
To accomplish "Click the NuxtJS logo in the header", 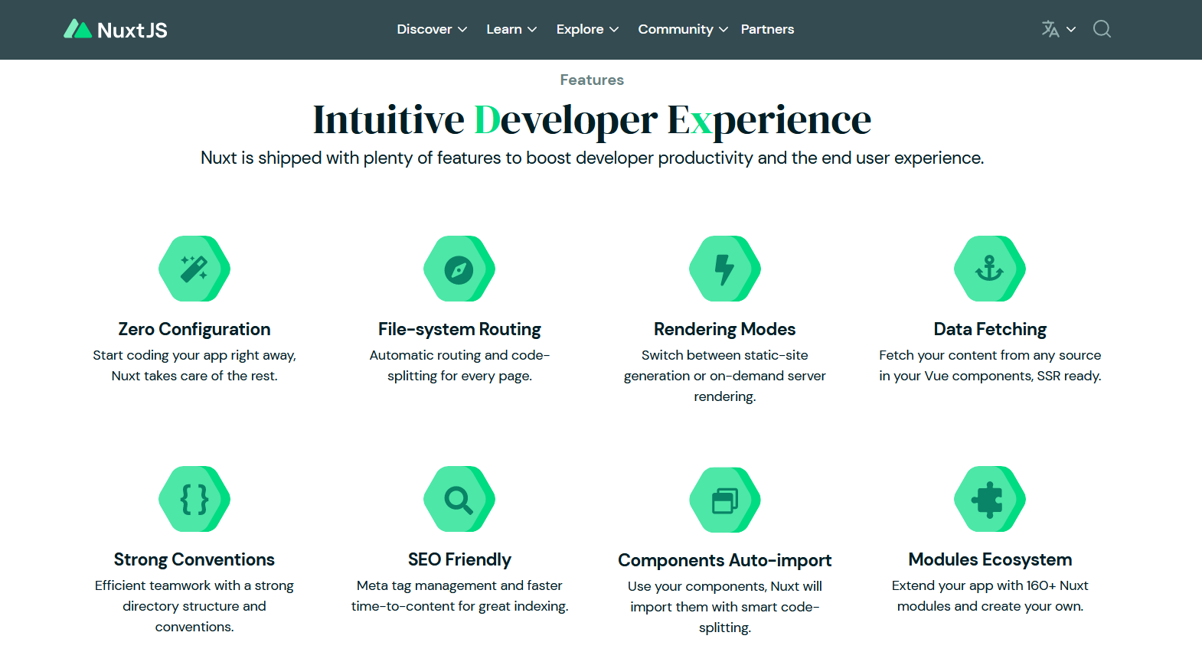I will [115, 29].
